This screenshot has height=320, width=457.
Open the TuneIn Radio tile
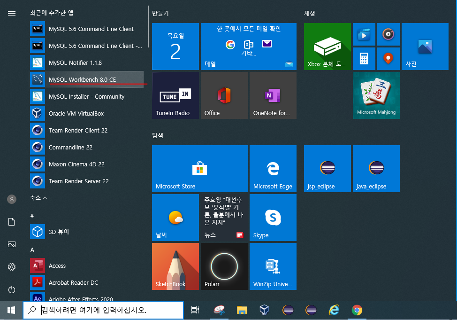click(175, 95)
